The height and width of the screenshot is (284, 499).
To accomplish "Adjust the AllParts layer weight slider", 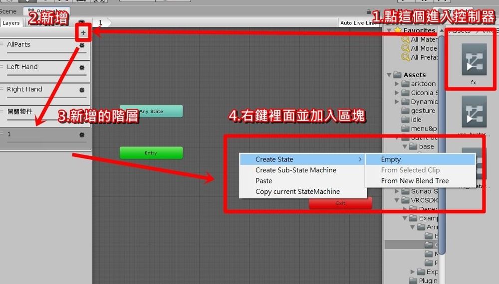I will point(47,53).
